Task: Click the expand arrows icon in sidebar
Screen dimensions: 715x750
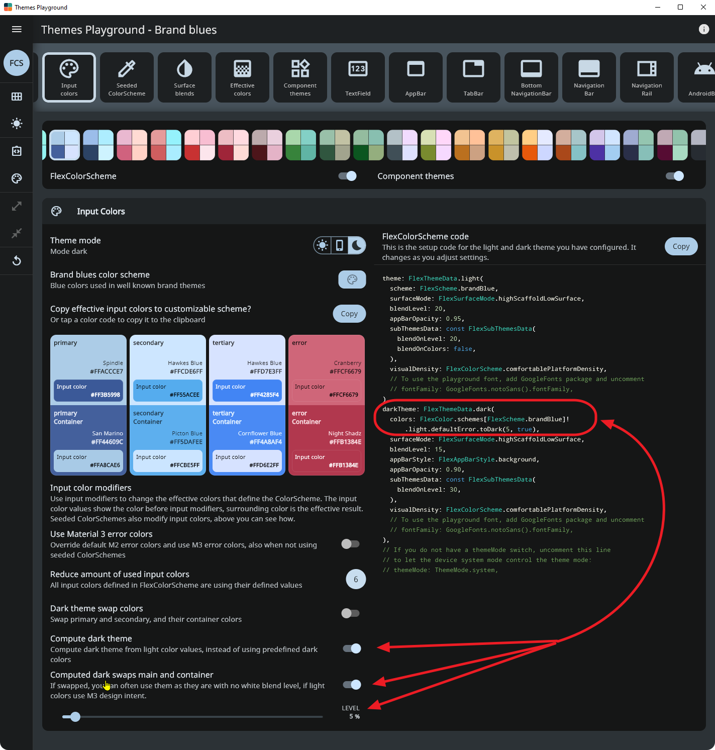Action: (17, 206)
